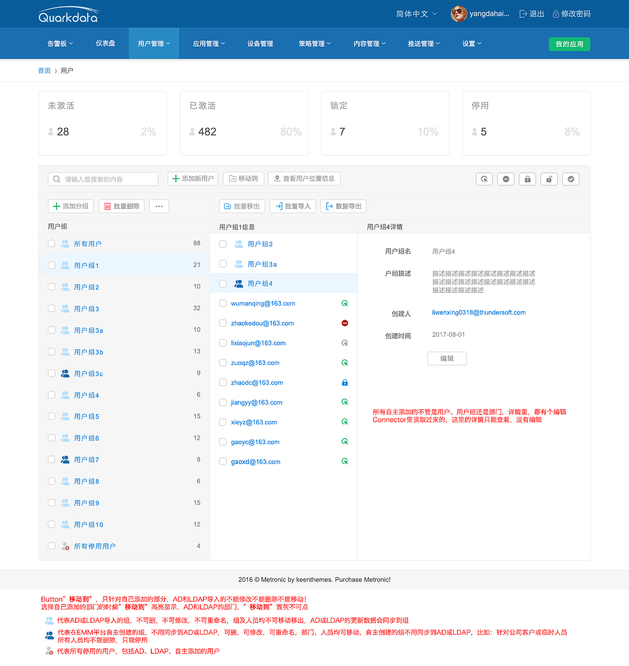Expand the 内容管理 dropdown

[x=370, y=44]
